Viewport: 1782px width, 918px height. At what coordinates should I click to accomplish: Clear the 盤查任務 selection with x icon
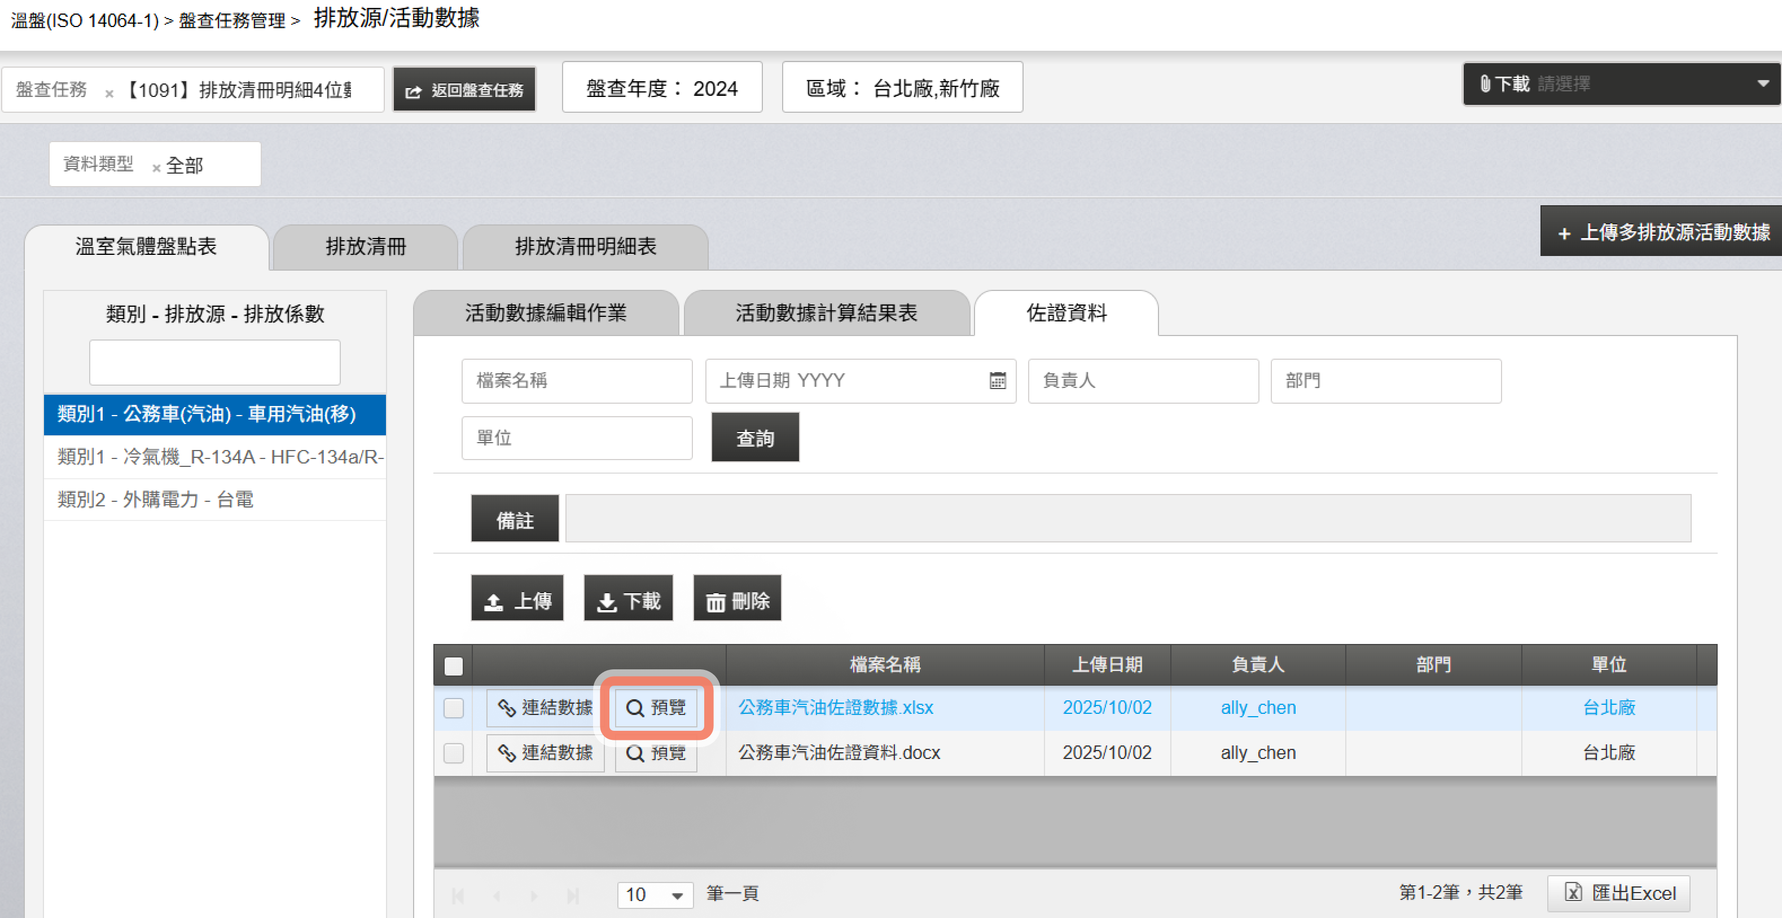click(108, 92)
